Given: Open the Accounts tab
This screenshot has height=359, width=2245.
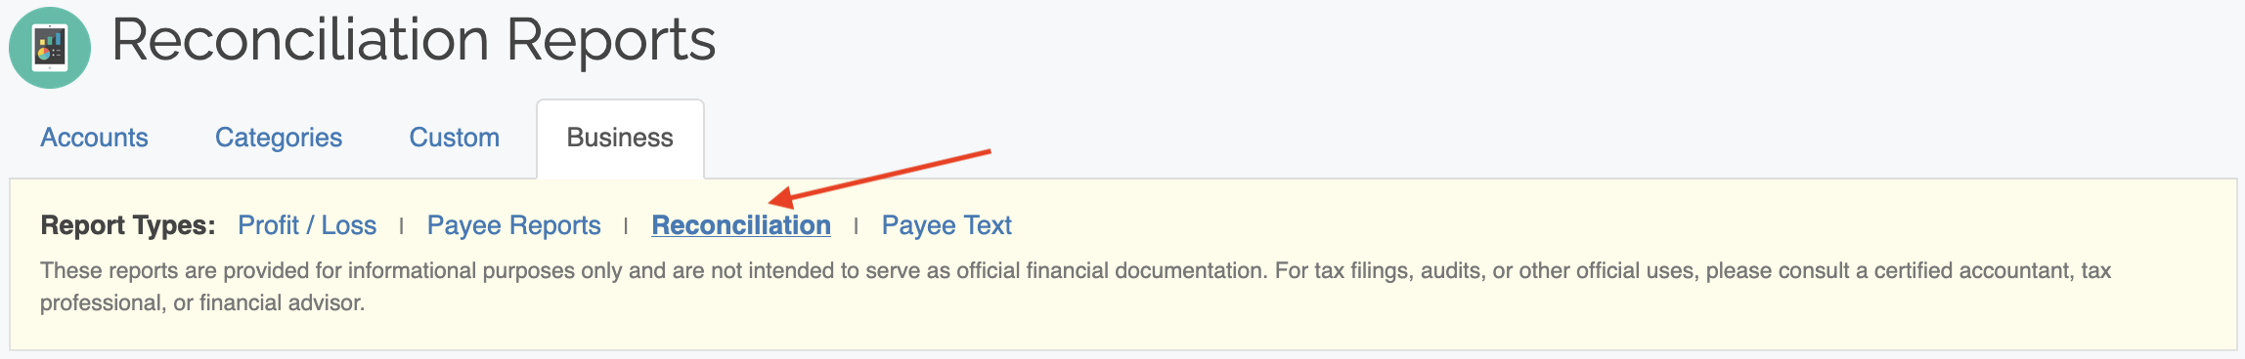Looking at the screenshot, I should click(94, 138).
